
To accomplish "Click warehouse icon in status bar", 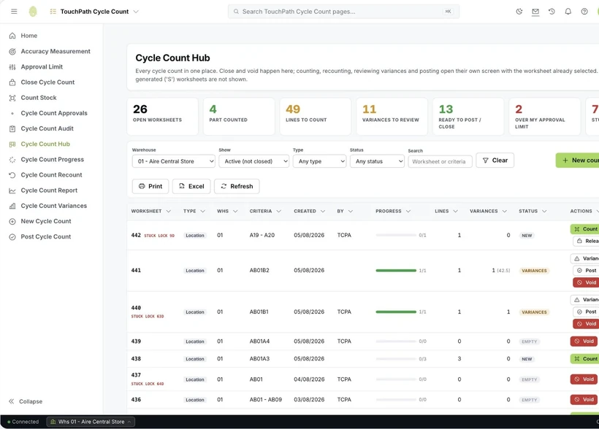I will click(53, 422).
